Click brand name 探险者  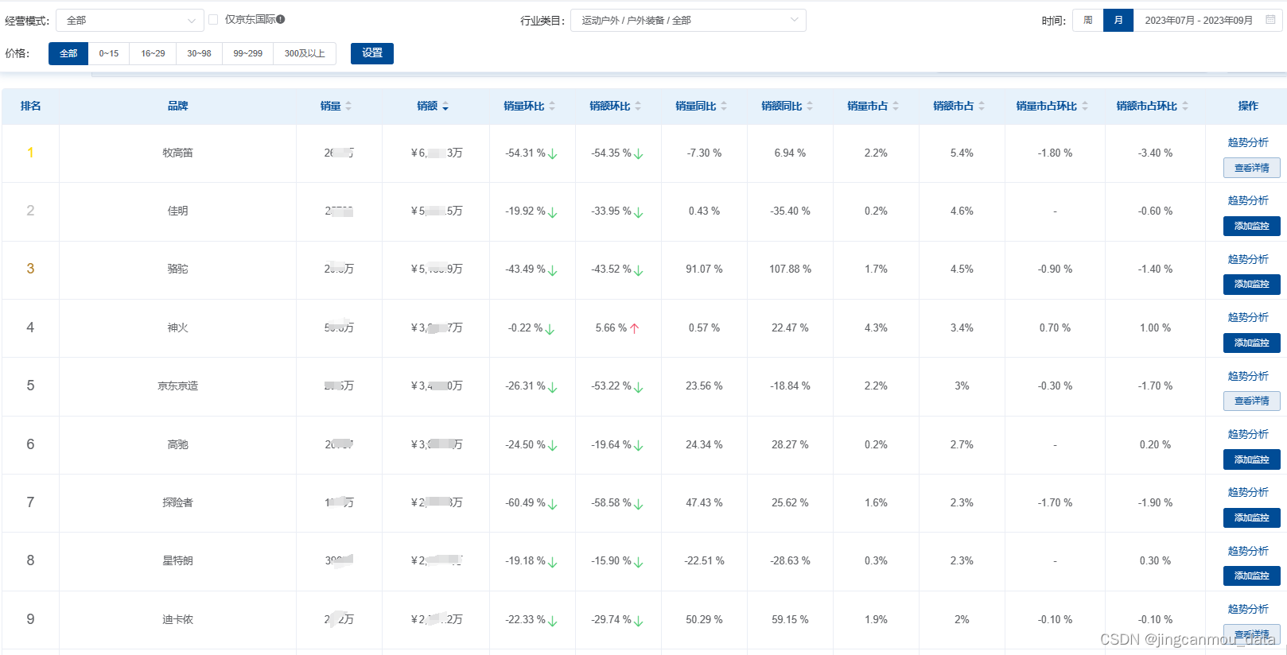177,502
